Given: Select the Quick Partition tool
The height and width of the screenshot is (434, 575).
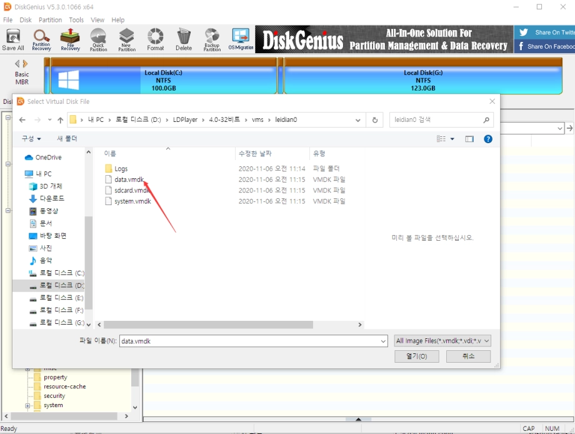Looking at the screenshot, I should click(98, 39).
